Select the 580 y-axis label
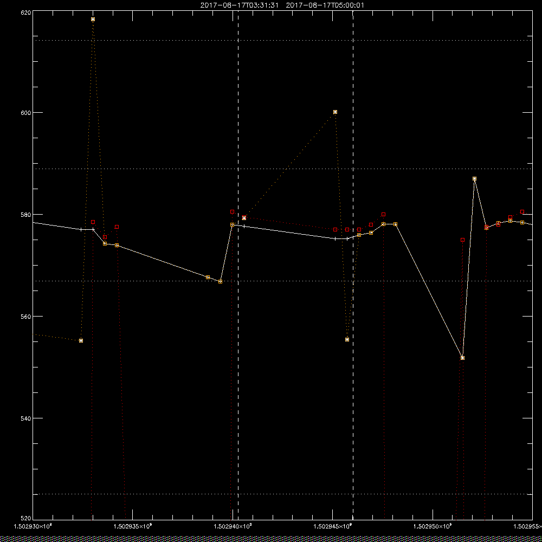 click(x=26, y=214)
